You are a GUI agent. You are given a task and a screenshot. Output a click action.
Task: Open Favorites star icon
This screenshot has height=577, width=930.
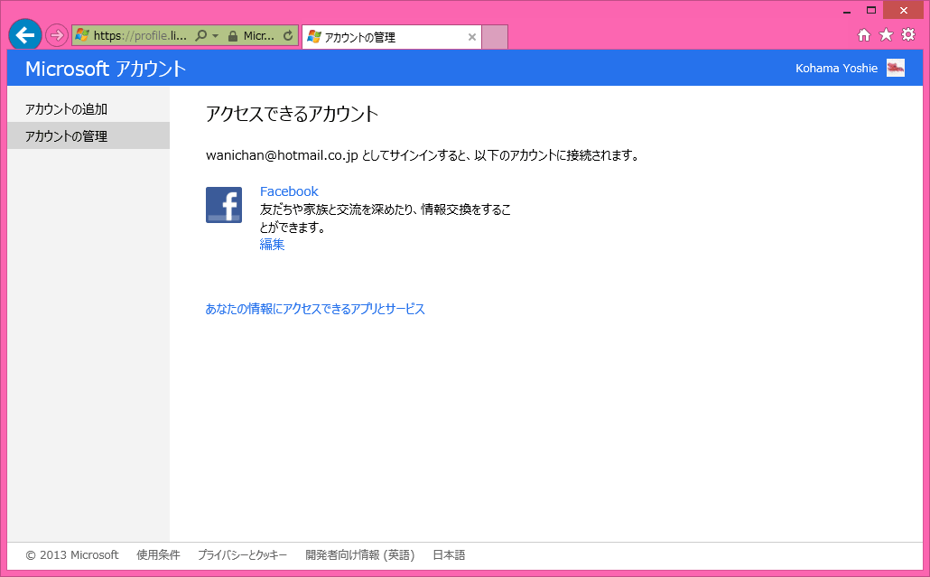(886, 35)
